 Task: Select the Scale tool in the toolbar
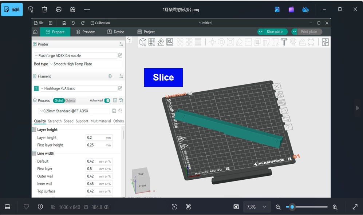tap(230, 42)
